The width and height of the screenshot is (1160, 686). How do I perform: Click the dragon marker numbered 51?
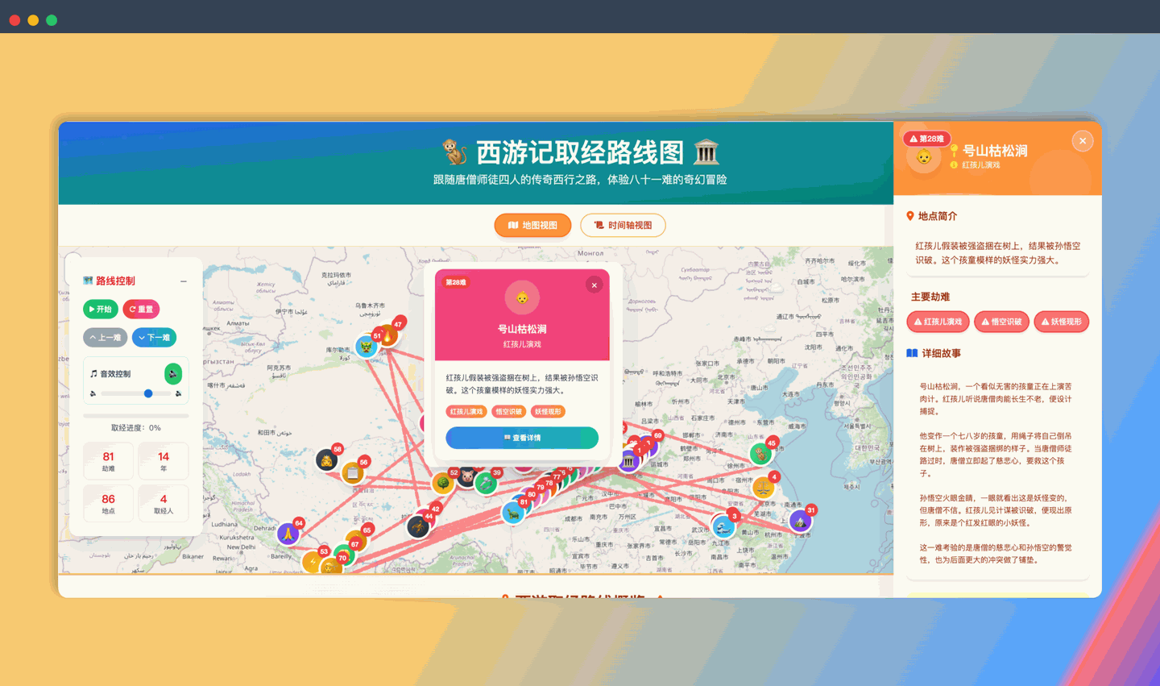tap(367, 347)
